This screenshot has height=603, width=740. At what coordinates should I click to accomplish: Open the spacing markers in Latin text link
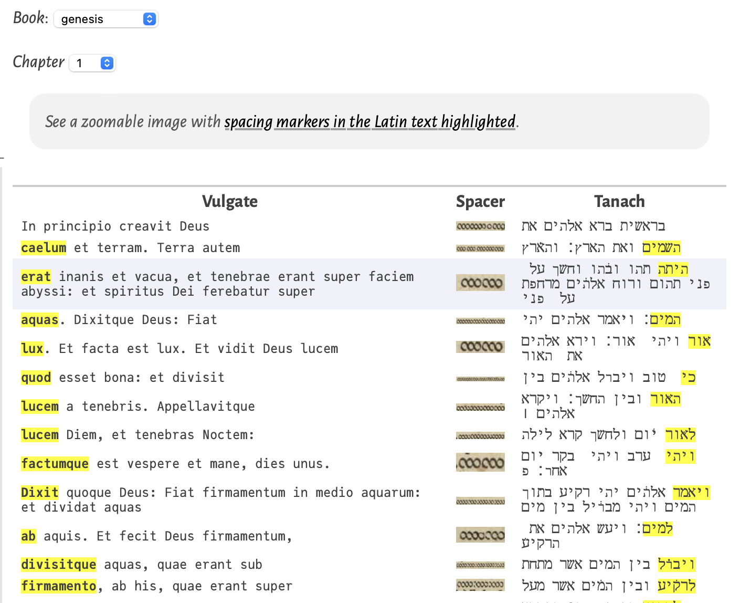[x=369, y=122]
